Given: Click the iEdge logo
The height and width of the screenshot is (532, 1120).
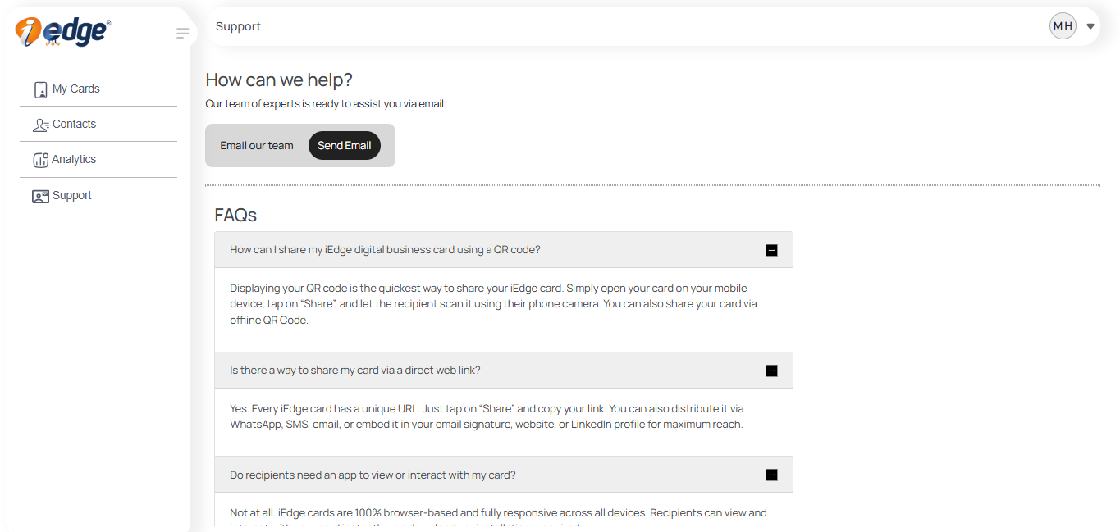Looking at the screenshot, I should click(x=62, y=31).
